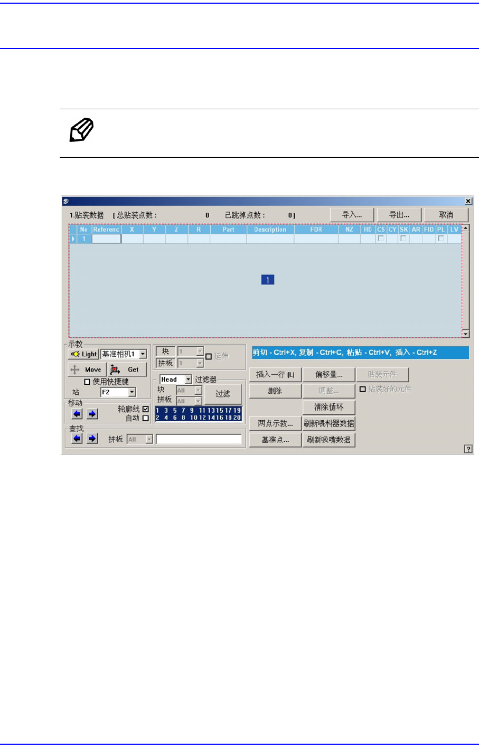
Task: Toggle 自动 checkbox
Action: 146,418
